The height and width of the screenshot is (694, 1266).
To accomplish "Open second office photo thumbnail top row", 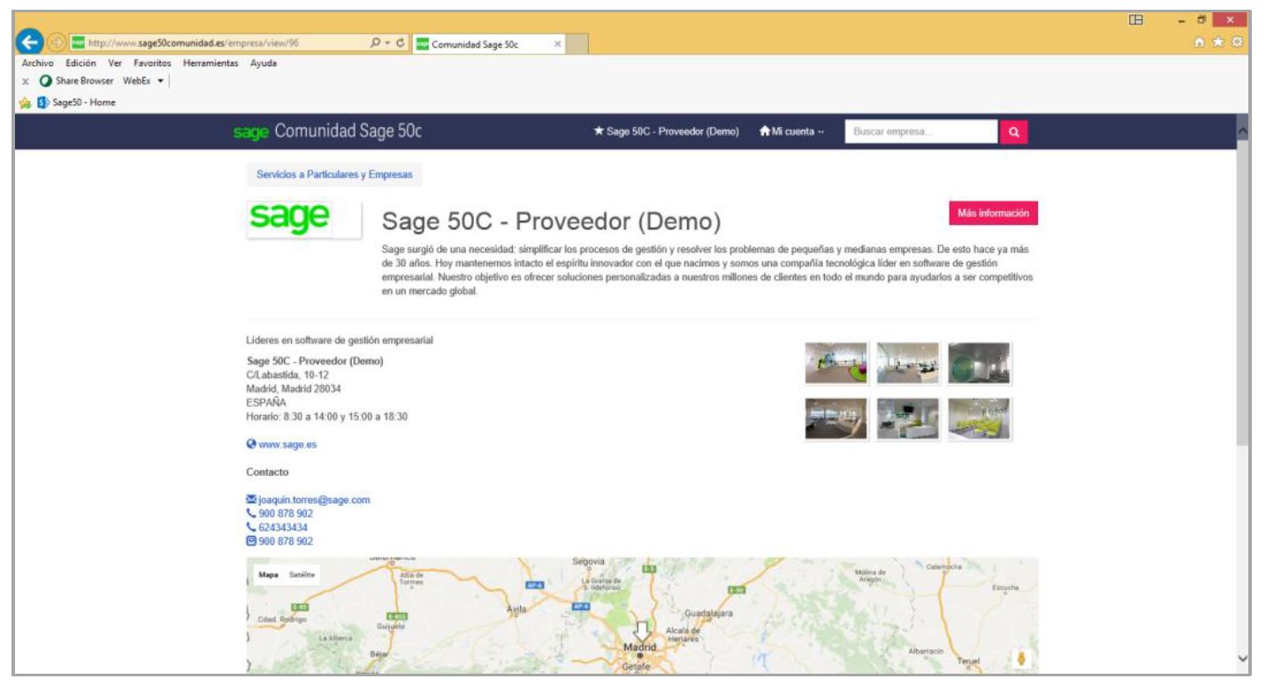I will (x=908, y=363).
